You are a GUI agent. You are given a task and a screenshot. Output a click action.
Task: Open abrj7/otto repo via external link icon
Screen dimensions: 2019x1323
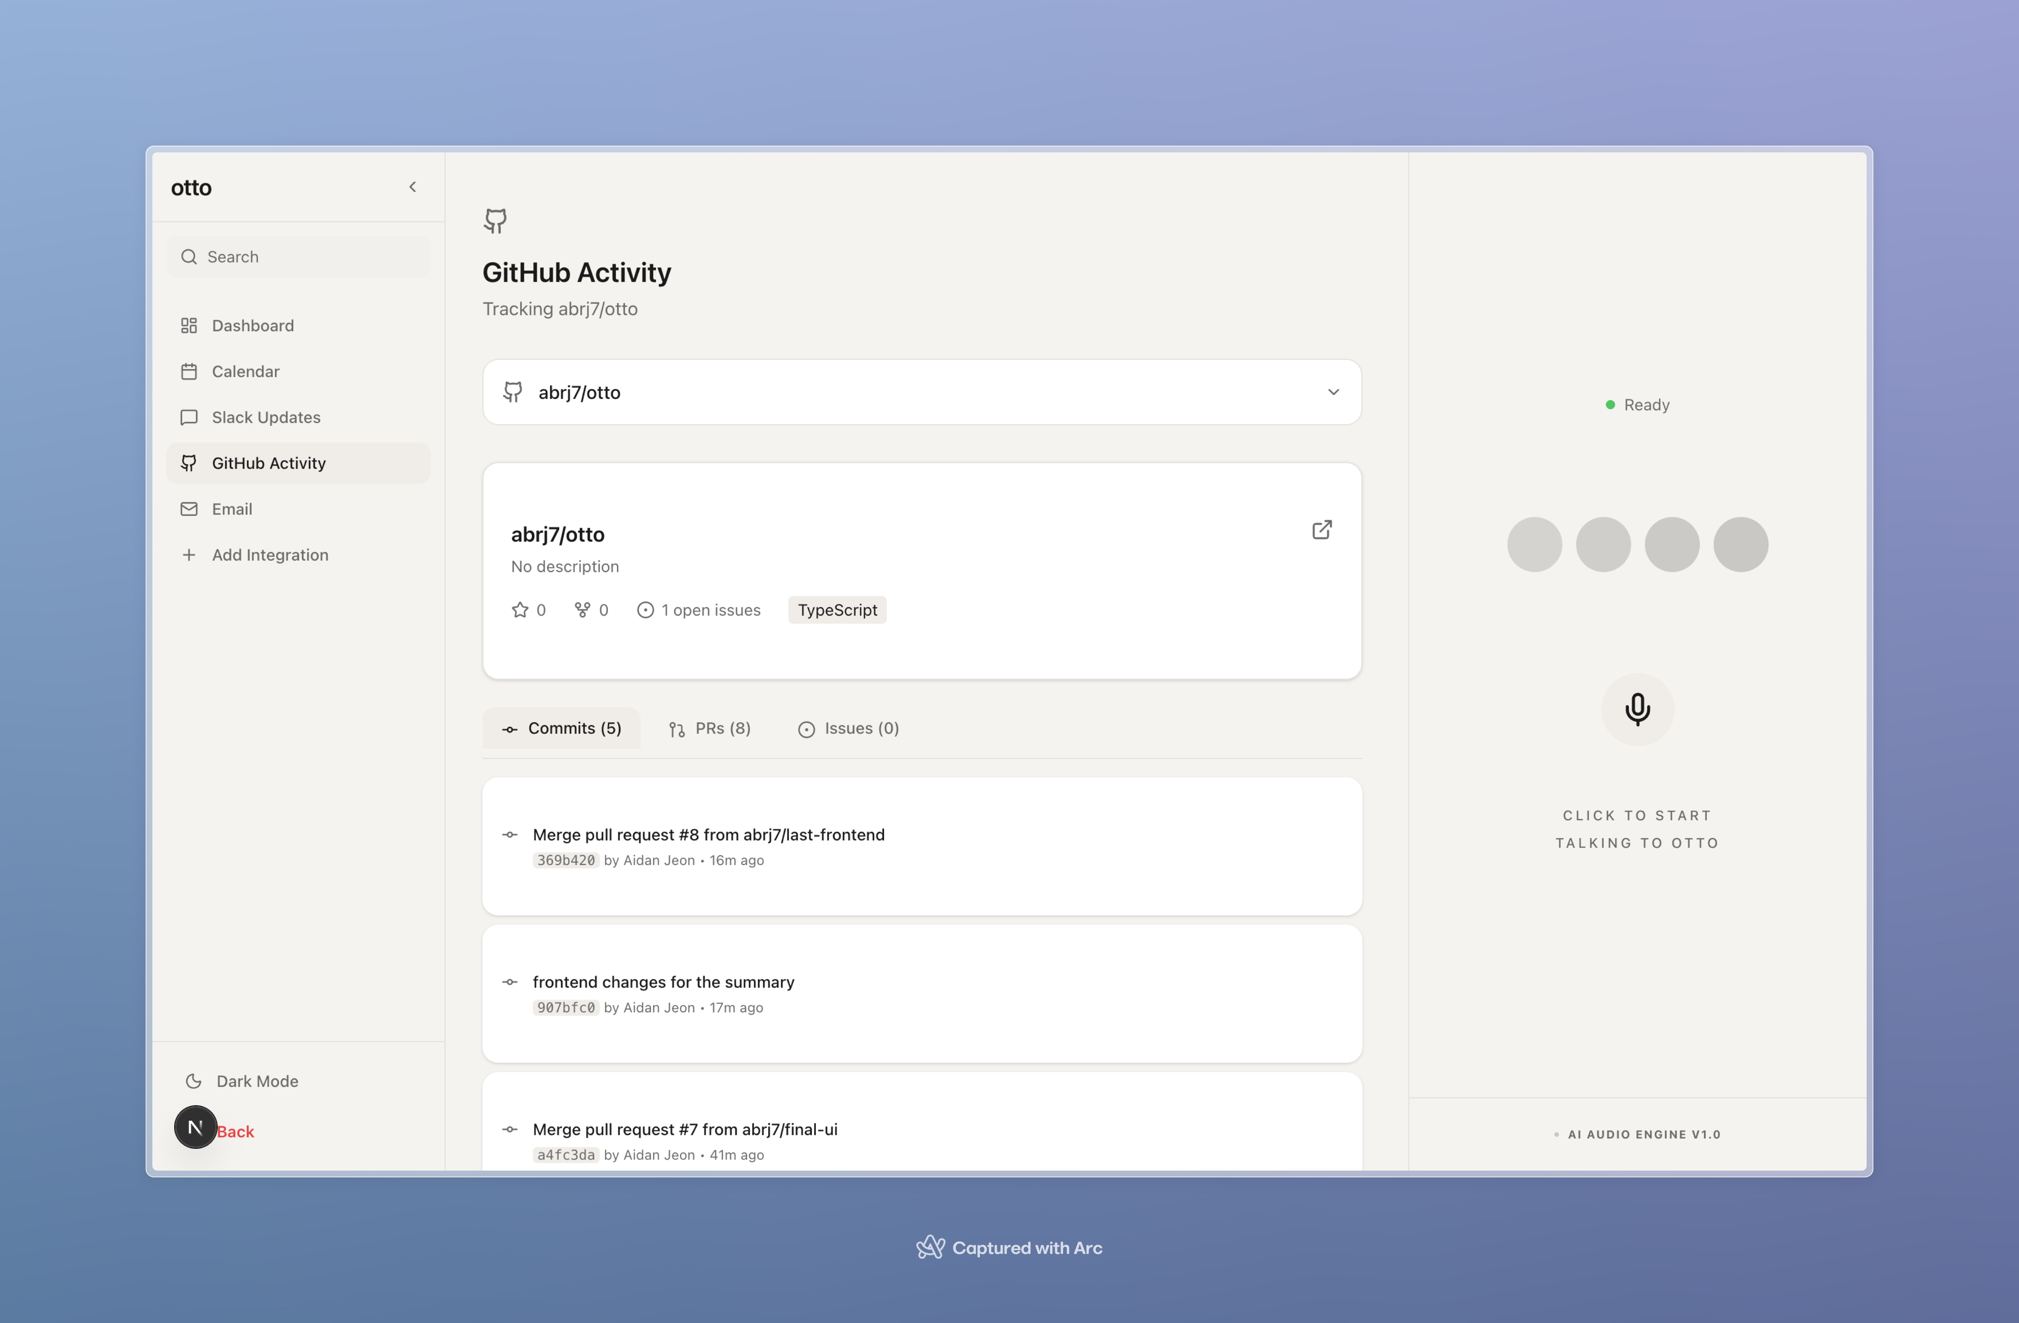[x=1321, y=530]
